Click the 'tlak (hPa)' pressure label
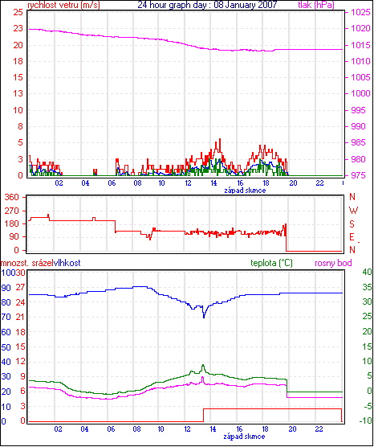This screenshot has width=374, height=447. (316, 5)
